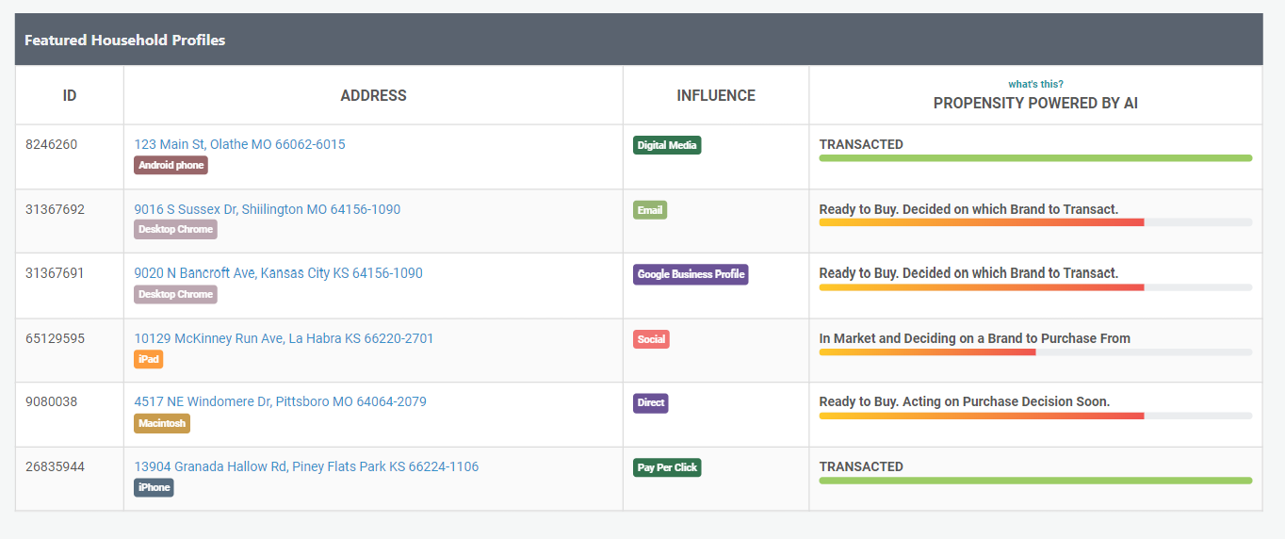Screen dimensions: 1285x539
Task: Select the Macintosh device badge
Action: click(162, 423)
